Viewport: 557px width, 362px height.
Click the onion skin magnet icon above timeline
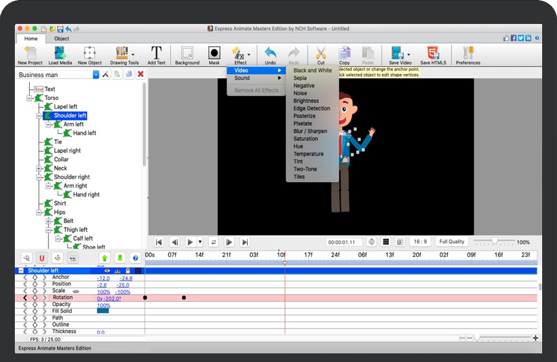coord(42,258)
